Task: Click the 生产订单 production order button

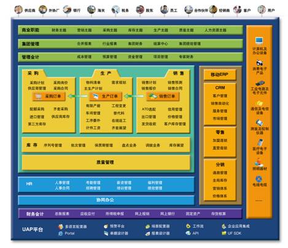Action: click(x=106, y=96)
